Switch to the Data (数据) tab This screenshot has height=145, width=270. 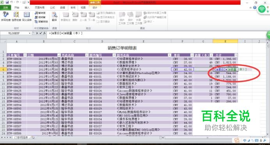[63, 7]
